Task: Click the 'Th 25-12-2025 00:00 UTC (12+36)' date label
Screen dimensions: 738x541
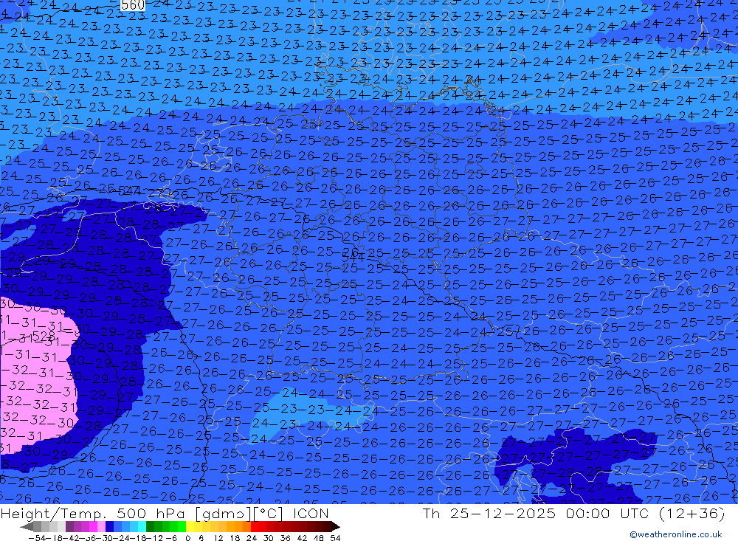Action: 573,514
